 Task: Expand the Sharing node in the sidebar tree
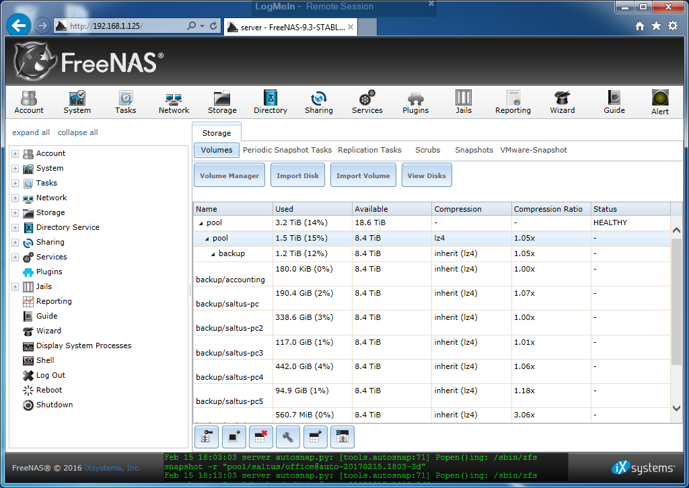pos(15,242)
